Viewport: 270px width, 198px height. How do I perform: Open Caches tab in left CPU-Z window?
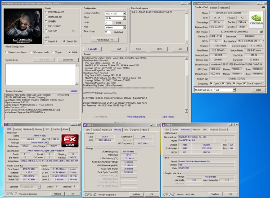(18, 129)
